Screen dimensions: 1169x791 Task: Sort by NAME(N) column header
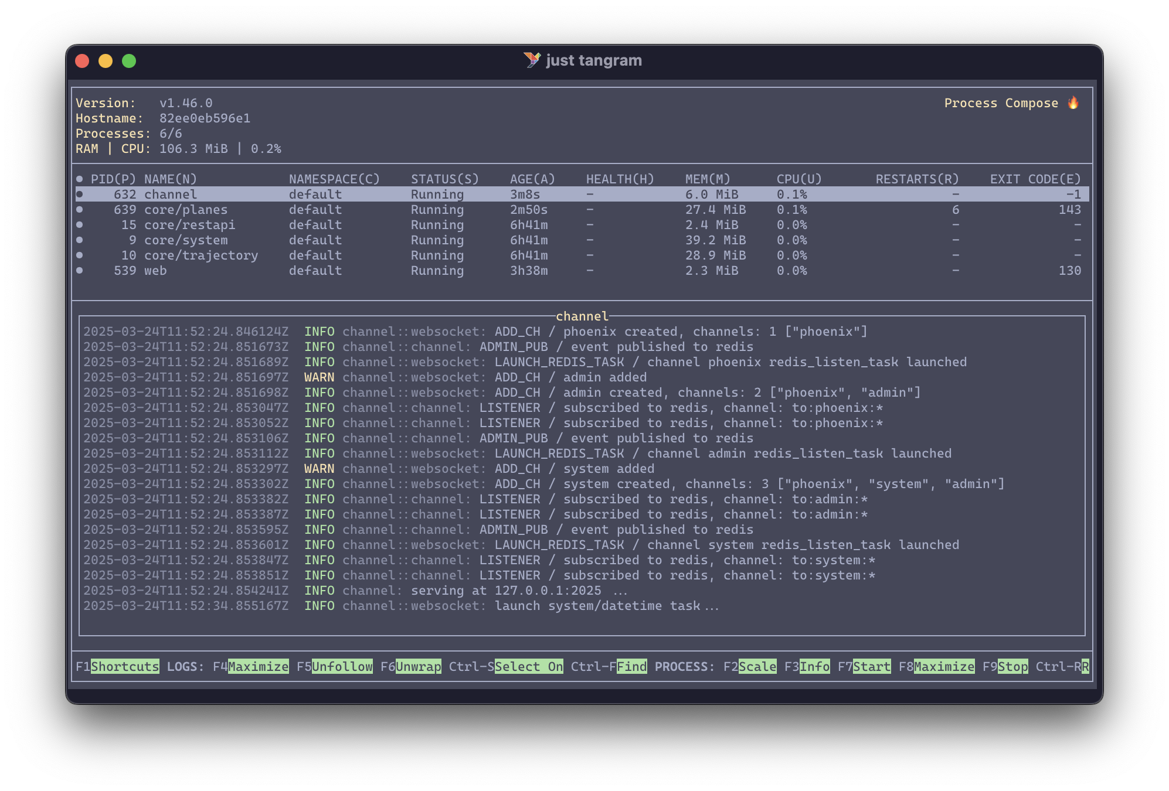(171, 179)
